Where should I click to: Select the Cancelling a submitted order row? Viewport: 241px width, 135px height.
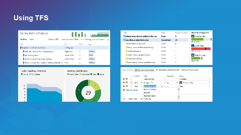pos(155,40)
